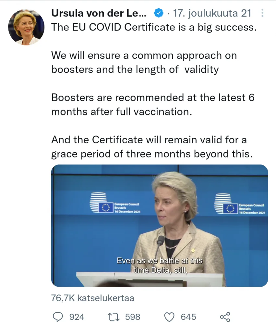Image resolution: width=276 pixels, height=325 pixels.
Task: Click the share icon below the tweet
Action: tap(225, 317)
